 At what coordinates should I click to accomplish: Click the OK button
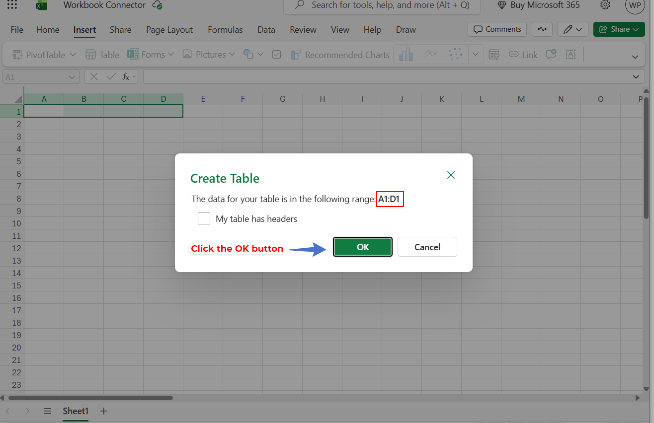[x=362, y=247]
